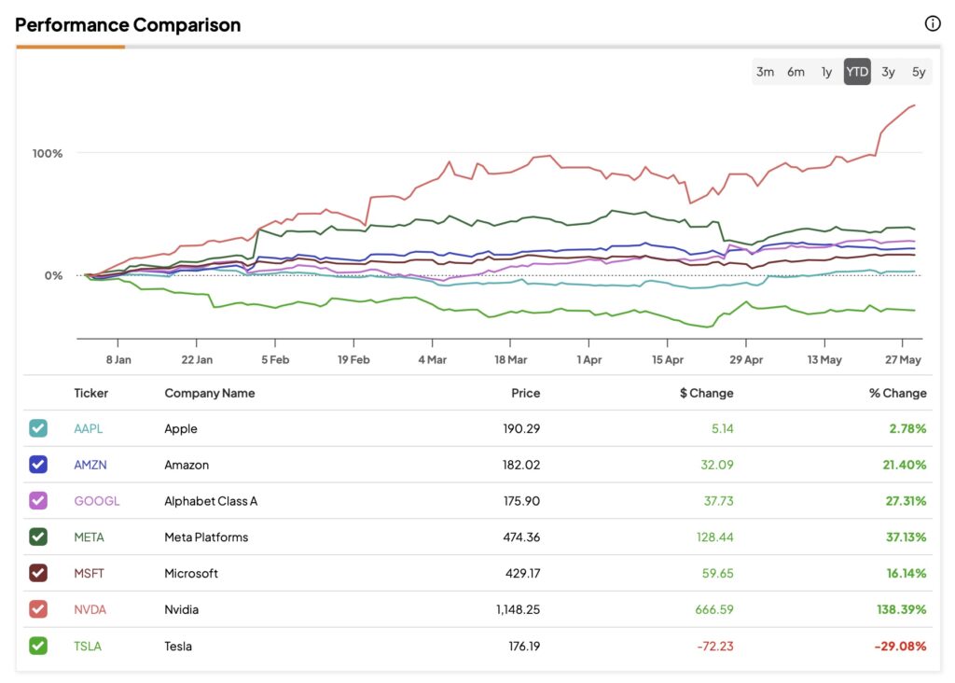Click Apple's 2.78% change value
955x683 pixels.
[x=907, y=429]
